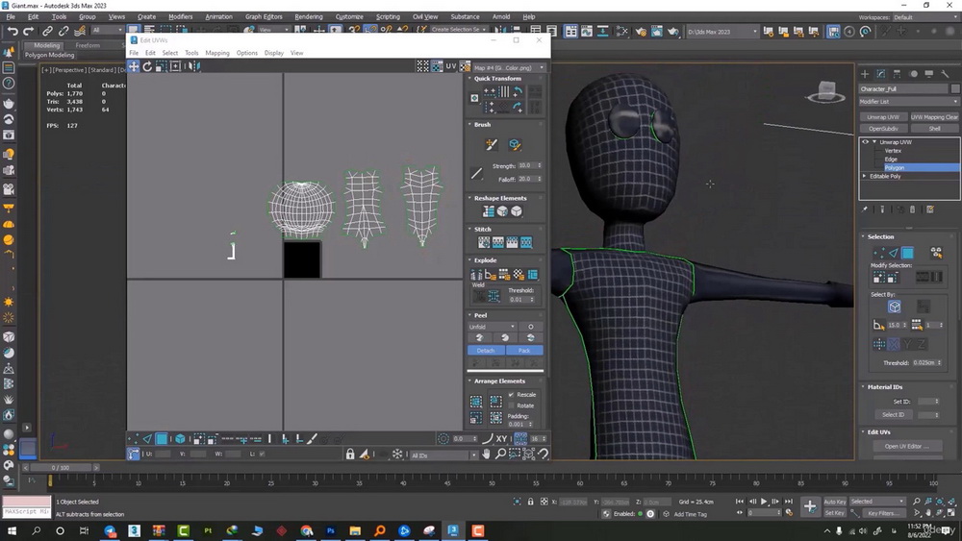Open the Modifier List dropdown

[x=909, y=102]
